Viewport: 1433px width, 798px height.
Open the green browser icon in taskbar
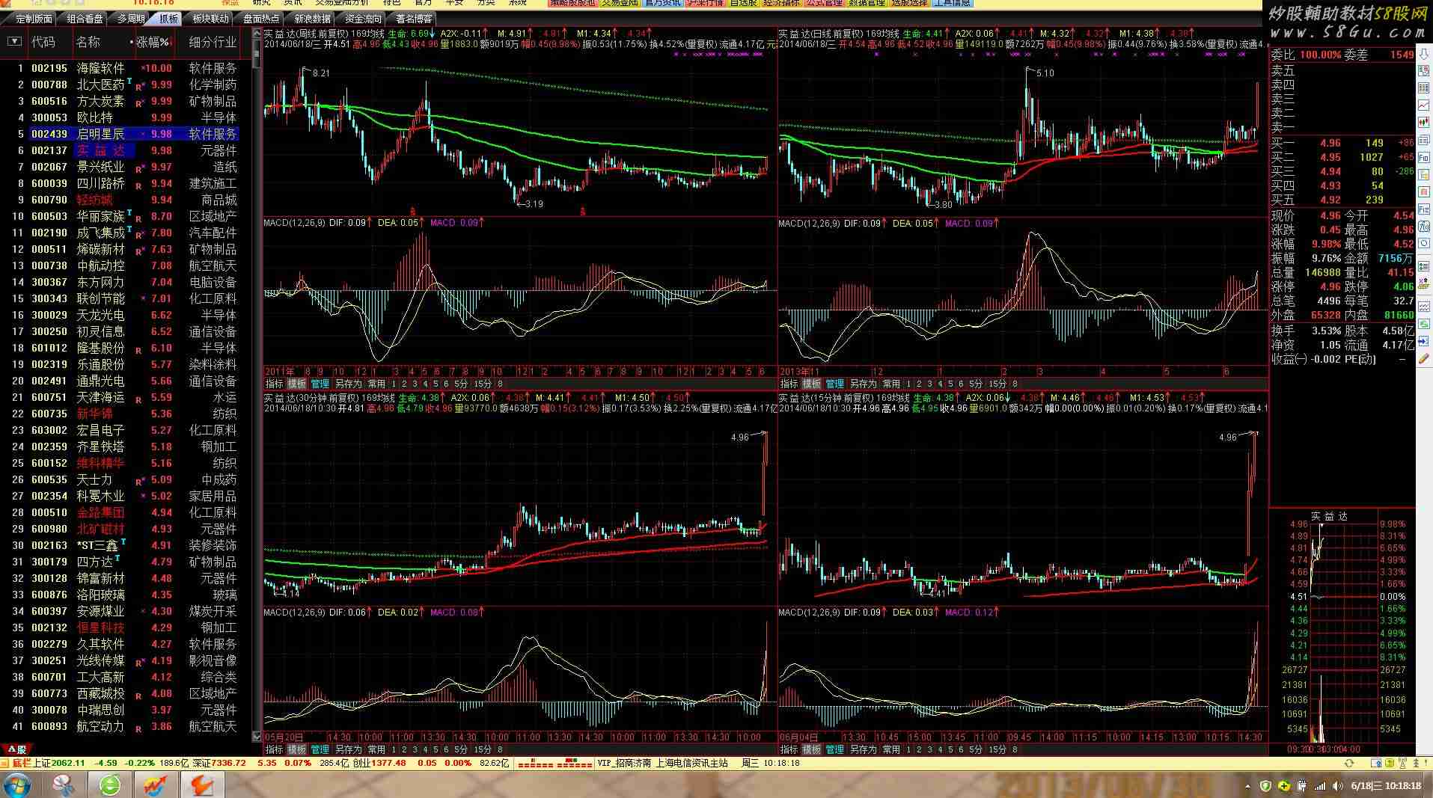(x=110, y=785)
